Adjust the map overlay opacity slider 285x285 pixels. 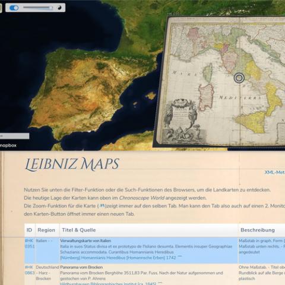click(37, 8)
